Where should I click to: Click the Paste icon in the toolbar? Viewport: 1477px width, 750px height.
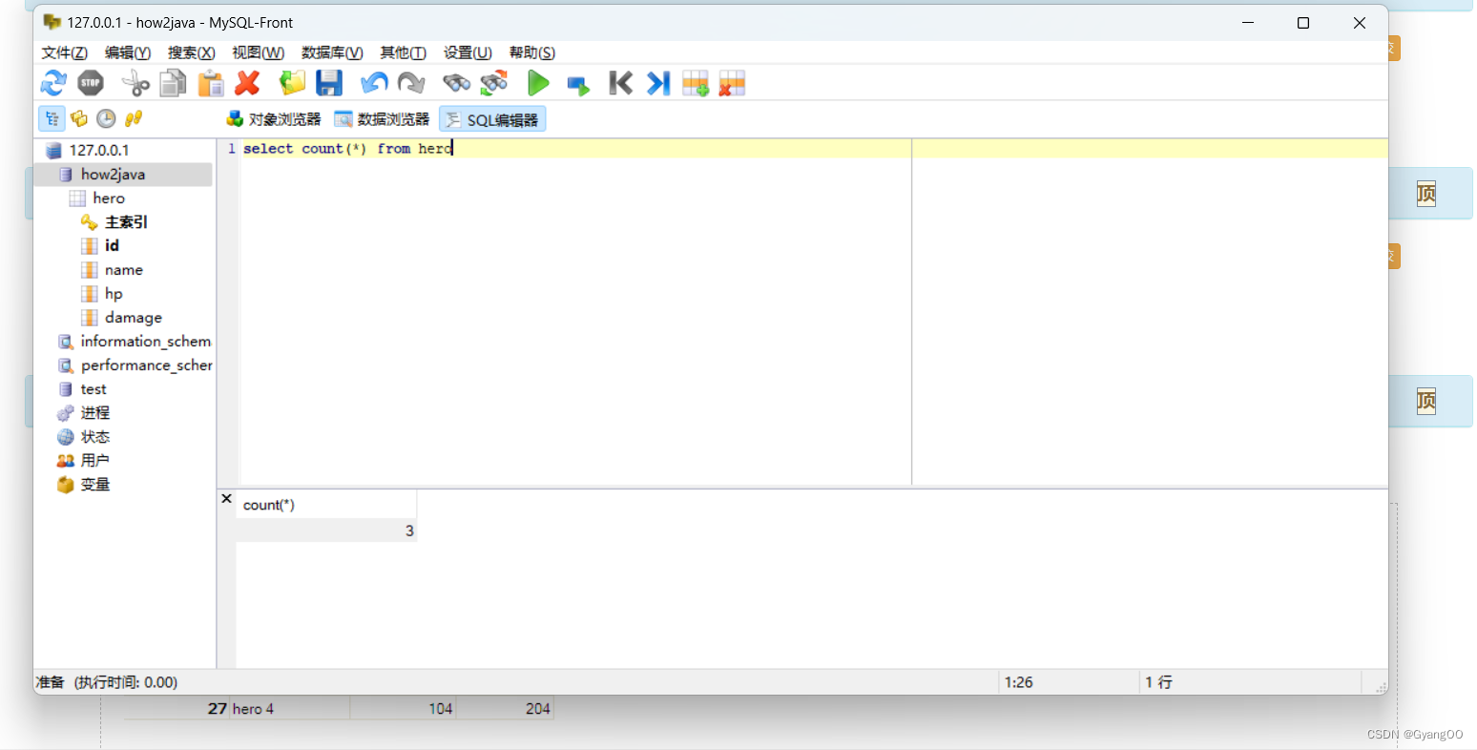pos(210,83)
